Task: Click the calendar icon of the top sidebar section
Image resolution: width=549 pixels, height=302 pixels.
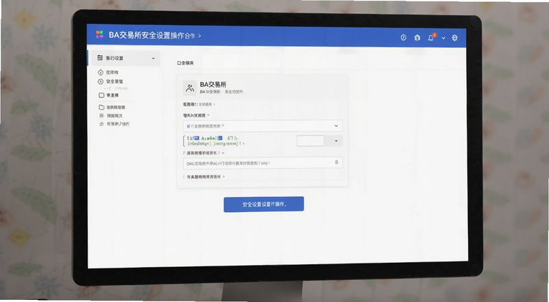Action: tap(100, 58)
